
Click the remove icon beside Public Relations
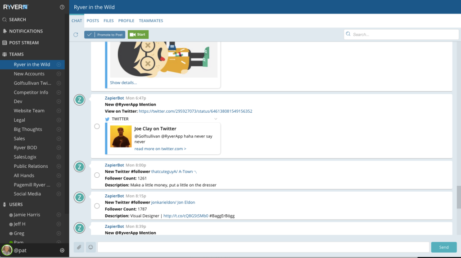59,166
